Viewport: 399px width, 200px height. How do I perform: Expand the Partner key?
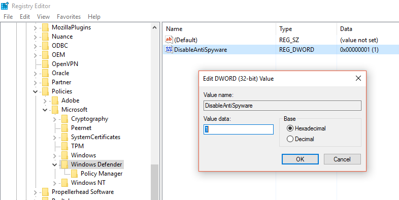click(36, 83)
